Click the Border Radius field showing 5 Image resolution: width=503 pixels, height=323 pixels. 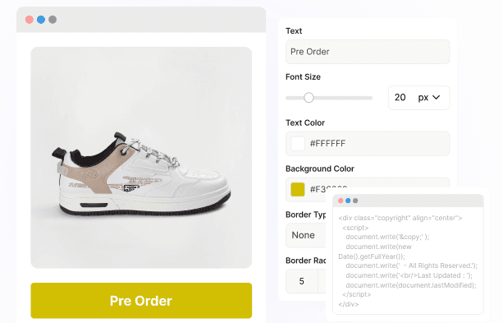click(302, 281)
